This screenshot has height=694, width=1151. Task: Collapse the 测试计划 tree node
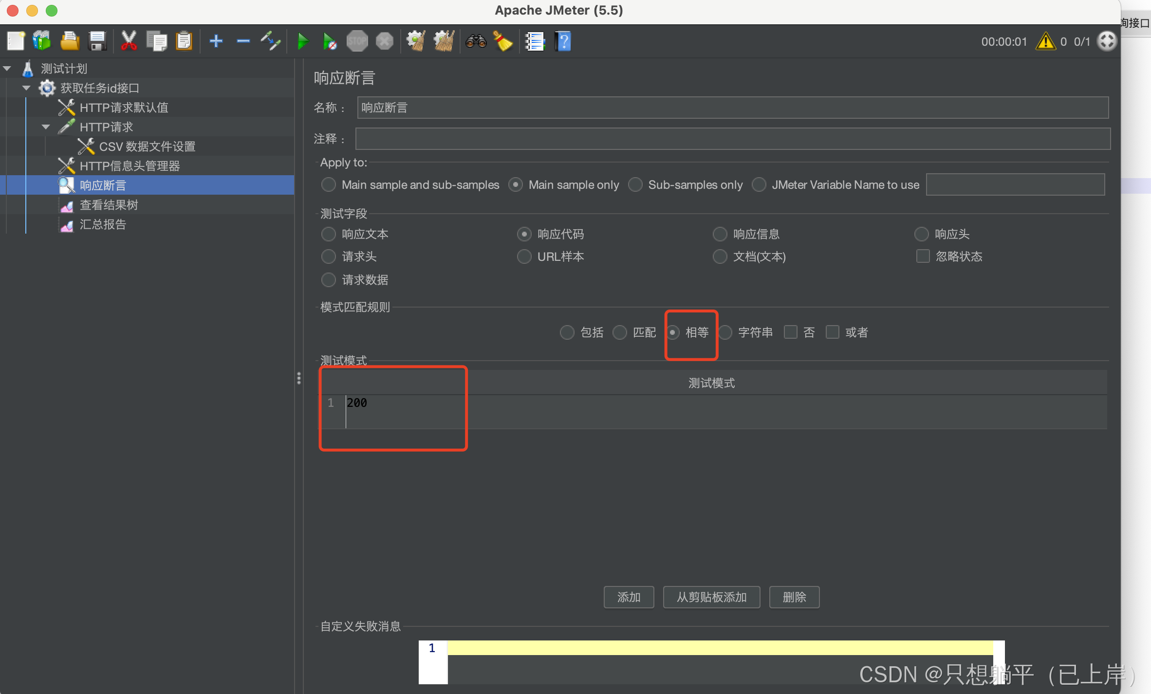pyautogui.click(x=7, y=69)
